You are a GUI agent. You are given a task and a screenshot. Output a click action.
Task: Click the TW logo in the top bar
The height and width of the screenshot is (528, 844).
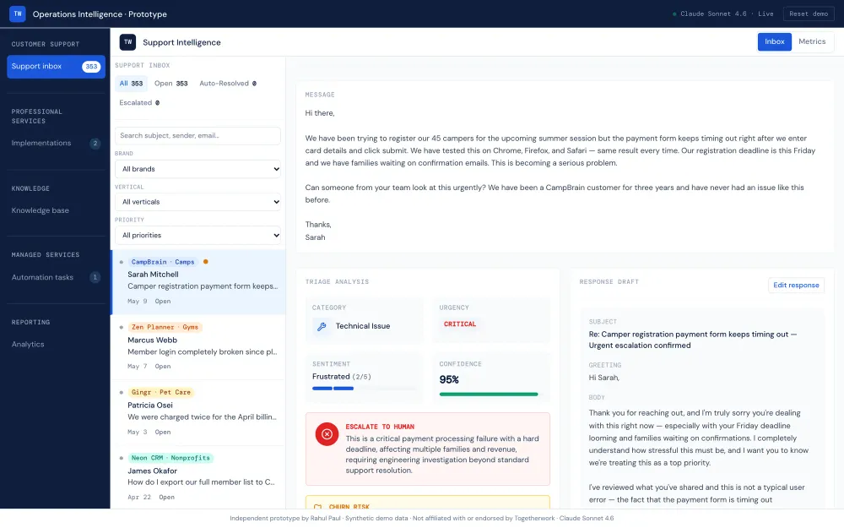(x=17, y=14)
